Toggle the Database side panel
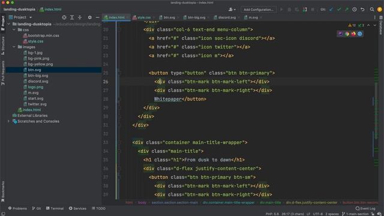 pyautogui.click(x=381, y=25)
